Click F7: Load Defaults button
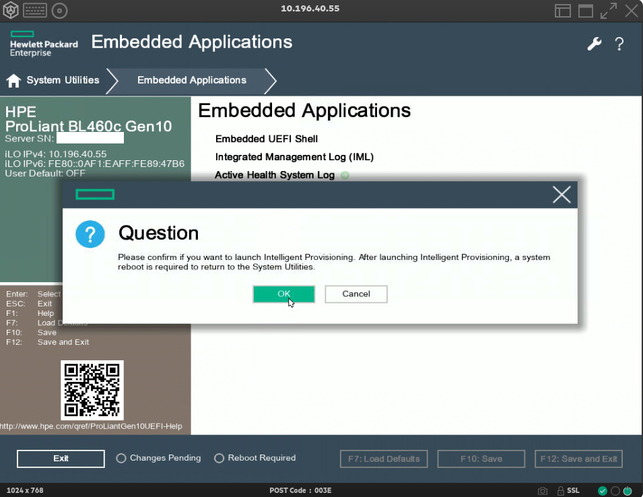 click(384, 459)
